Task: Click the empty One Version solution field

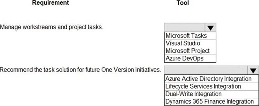Action: [206, 71]
